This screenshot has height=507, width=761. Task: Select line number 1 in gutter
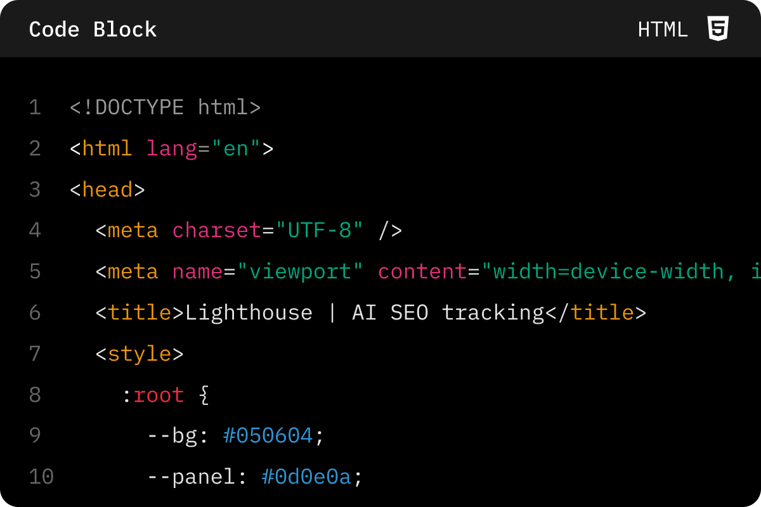pyautogui.click(x=35, y=108)
